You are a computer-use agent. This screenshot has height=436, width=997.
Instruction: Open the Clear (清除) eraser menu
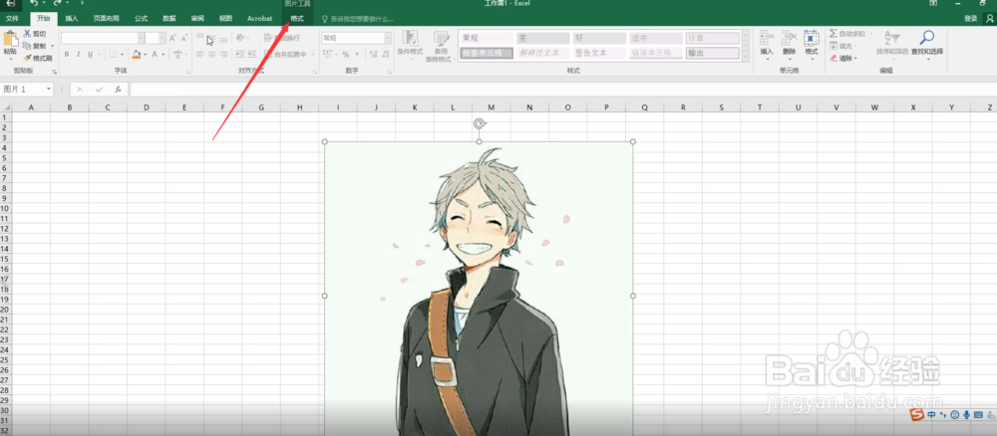coord(843,58)
